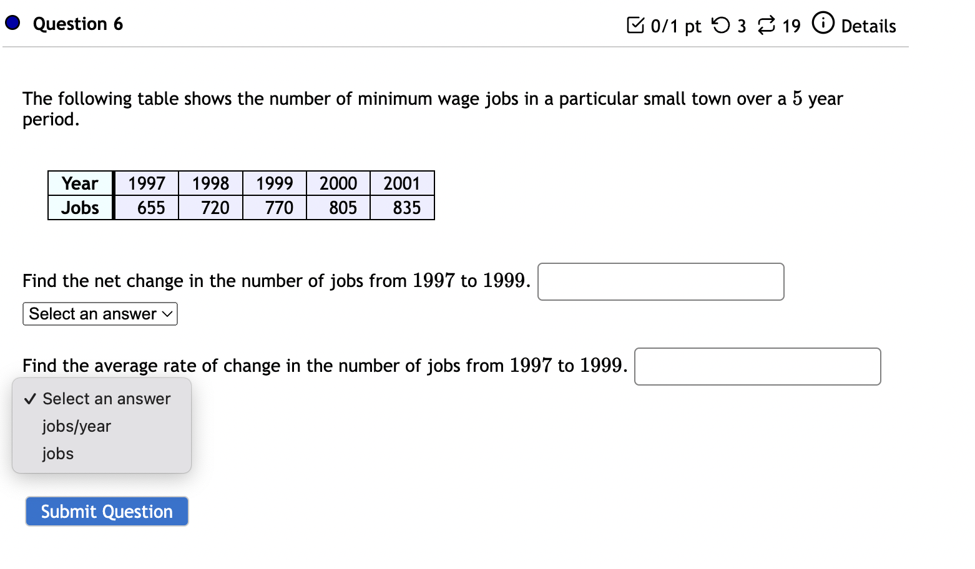Click the Jobs row header in the table
Image resolution: width=975 pixels, height=569 pixels.
point(79,208)
